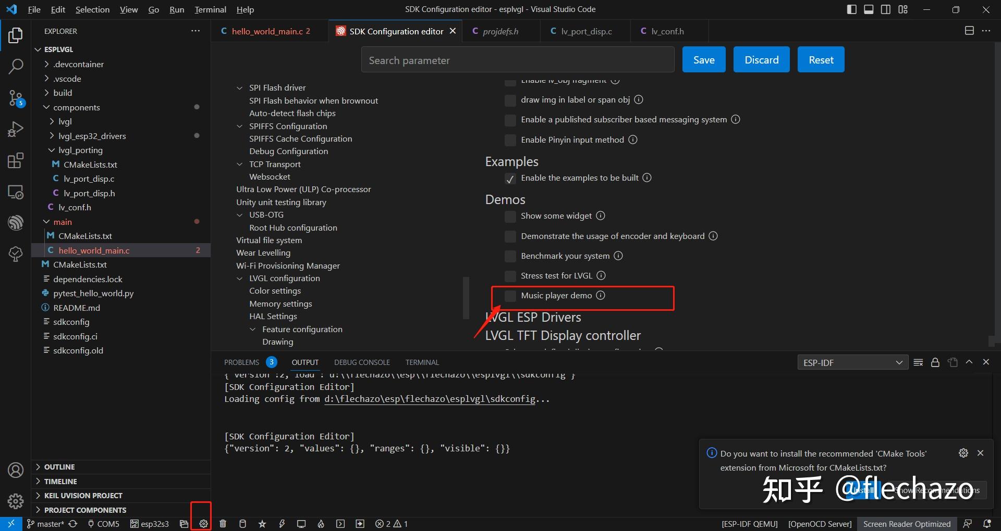Check Demonstrate usage of encoder and keyboard
The image size is (1001, 531).
coord(510,236)
